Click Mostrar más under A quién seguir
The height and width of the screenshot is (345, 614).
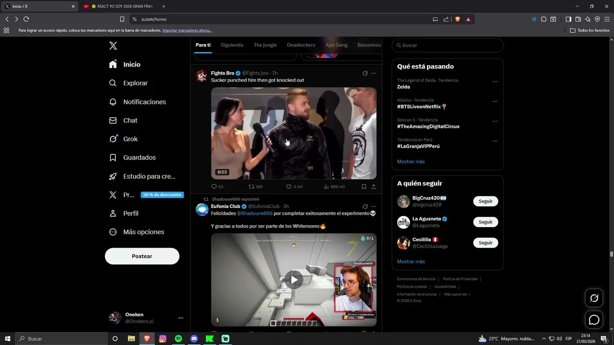(x=411, y=262)
